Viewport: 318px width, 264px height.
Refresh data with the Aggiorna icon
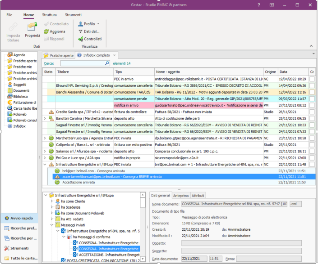click(46, 31)
